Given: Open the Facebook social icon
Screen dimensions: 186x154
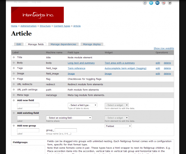Looking at the screenshot, I should coord(145,3).
